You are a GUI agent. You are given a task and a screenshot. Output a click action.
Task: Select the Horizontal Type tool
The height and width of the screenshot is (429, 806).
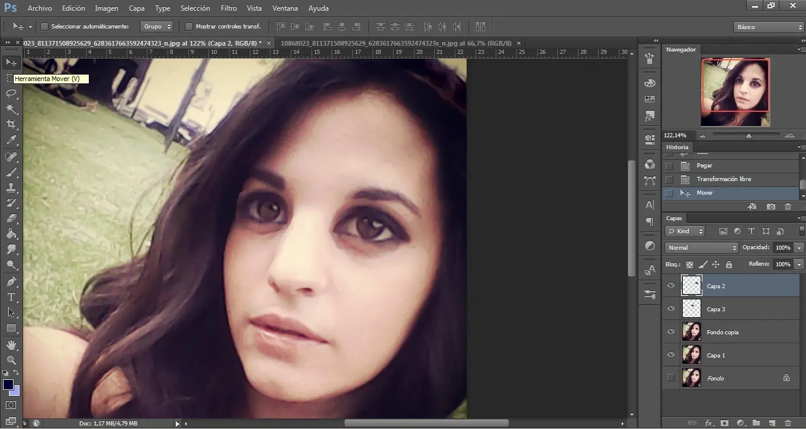coord(11,297)
